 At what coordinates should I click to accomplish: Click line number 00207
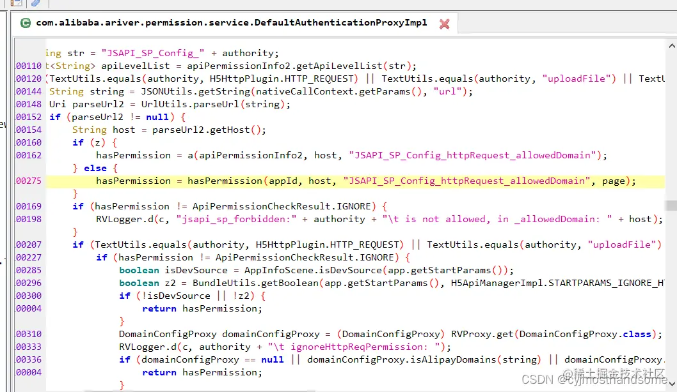(29, 245)
